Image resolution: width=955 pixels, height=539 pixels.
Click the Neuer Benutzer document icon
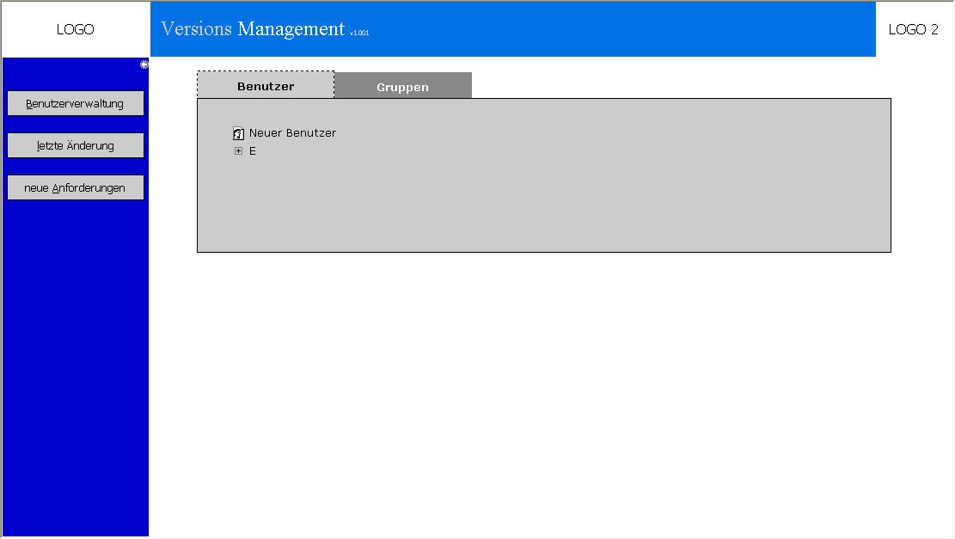238,133
